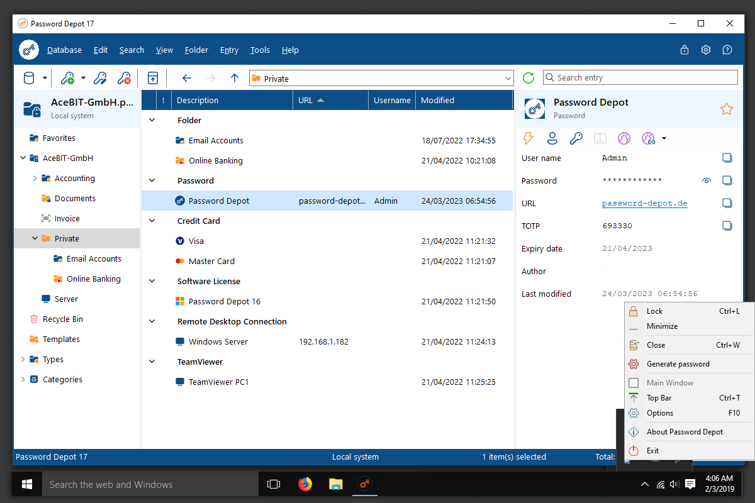Click the delete entry icon
755x503 pixels.
click(x=125, y=79)
